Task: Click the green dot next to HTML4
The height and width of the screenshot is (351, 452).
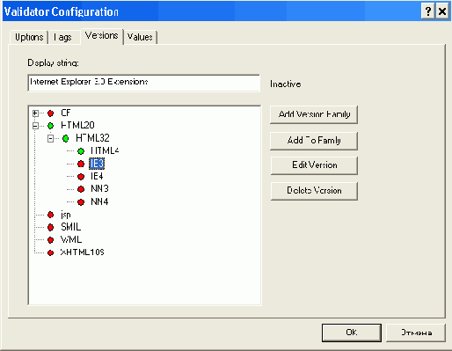Action: (x=81, y=151)
